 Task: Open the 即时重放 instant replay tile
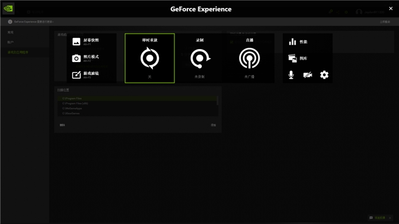(x=150, y=58)
